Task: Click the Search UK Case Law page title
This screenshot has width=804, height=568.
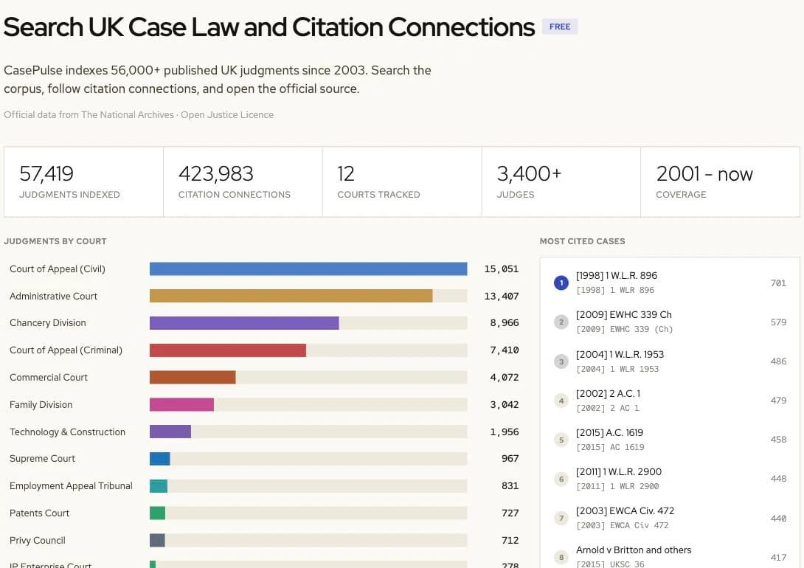Action: click(x=268, y=27)
